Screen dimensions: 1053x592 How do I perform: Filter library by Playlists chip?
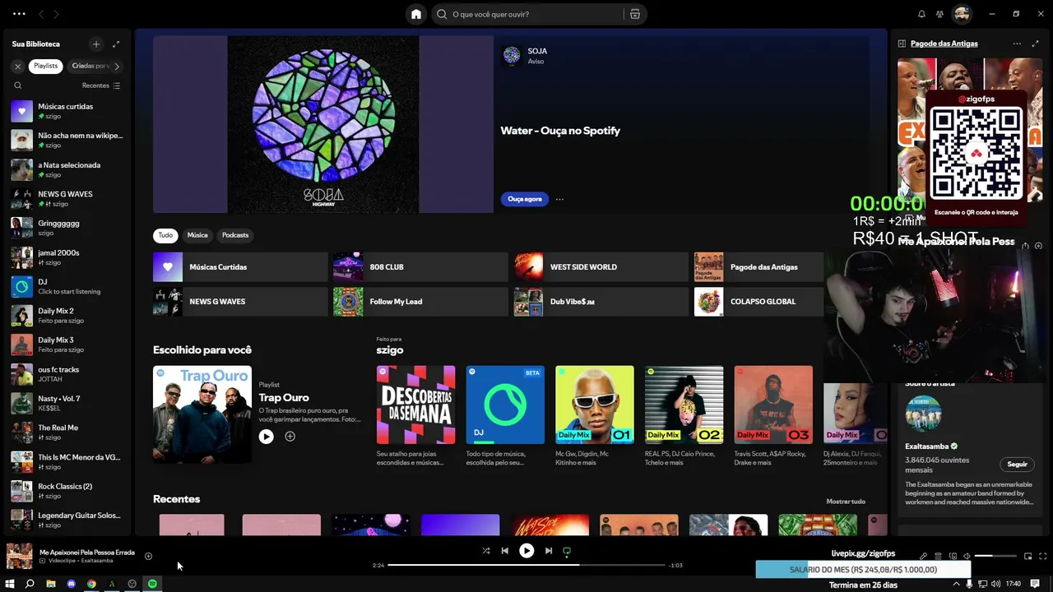[46, 66]
